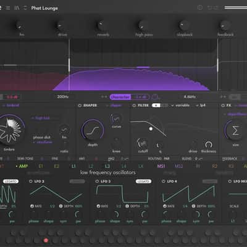
Task: Click the shaper depth S-curve knob
Action: click(93, 130)
